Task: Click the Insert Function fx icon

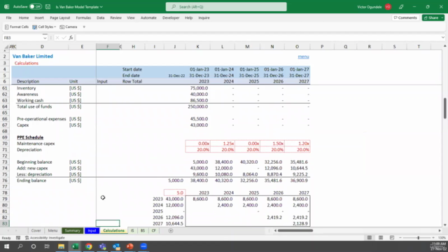Action: click(71, 38)
